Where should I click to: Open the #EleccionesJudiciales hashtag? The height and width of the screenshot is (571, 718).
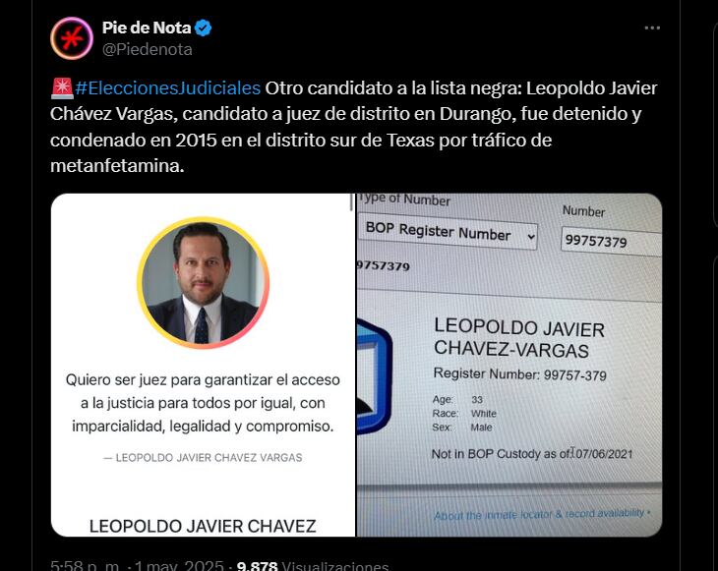coord(168,87)
